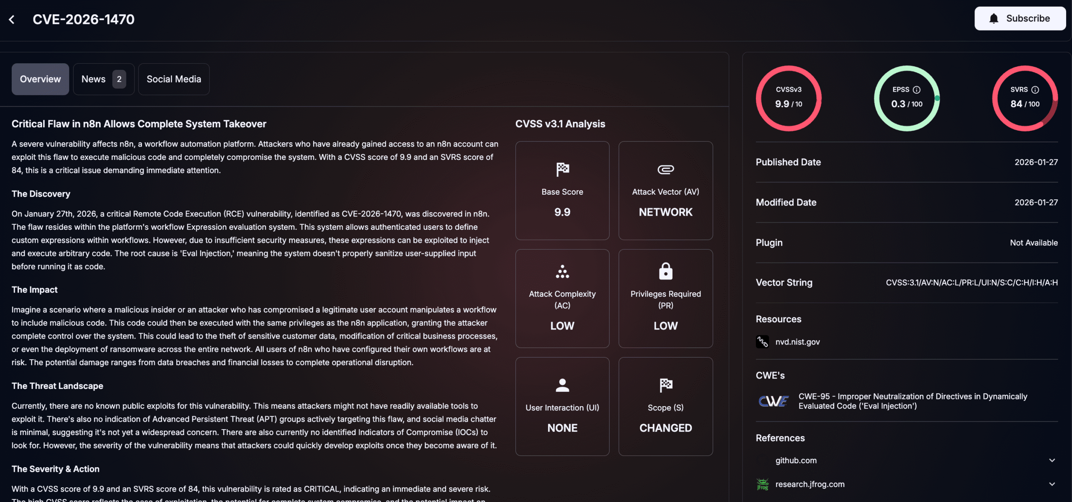The image size is (1072, 502).
Task: Click the SVRS info icon
Action: [1035, 90]
